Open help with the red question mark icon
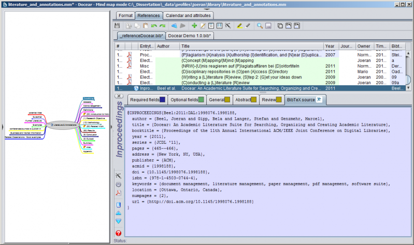 tap(119, 233)
